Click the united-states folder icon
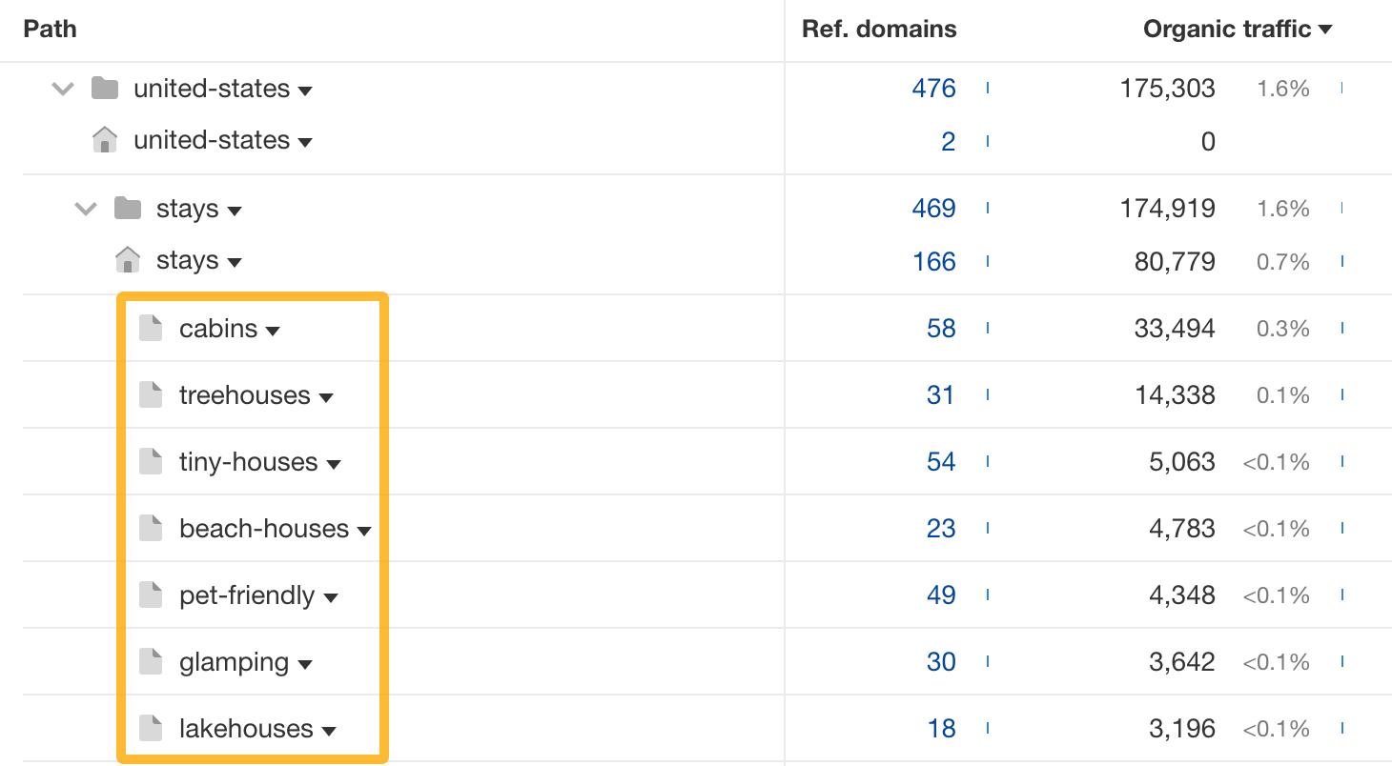The width and height of the screenshot is (1392, 766). click(x=104, y=89)
